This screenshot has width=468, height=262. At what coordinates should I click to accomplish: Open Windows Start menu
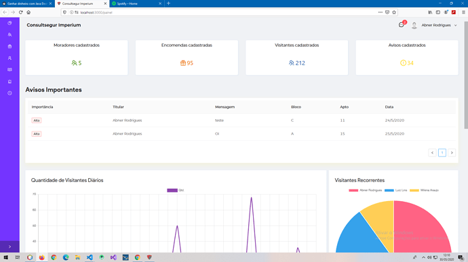coord(5,257)
